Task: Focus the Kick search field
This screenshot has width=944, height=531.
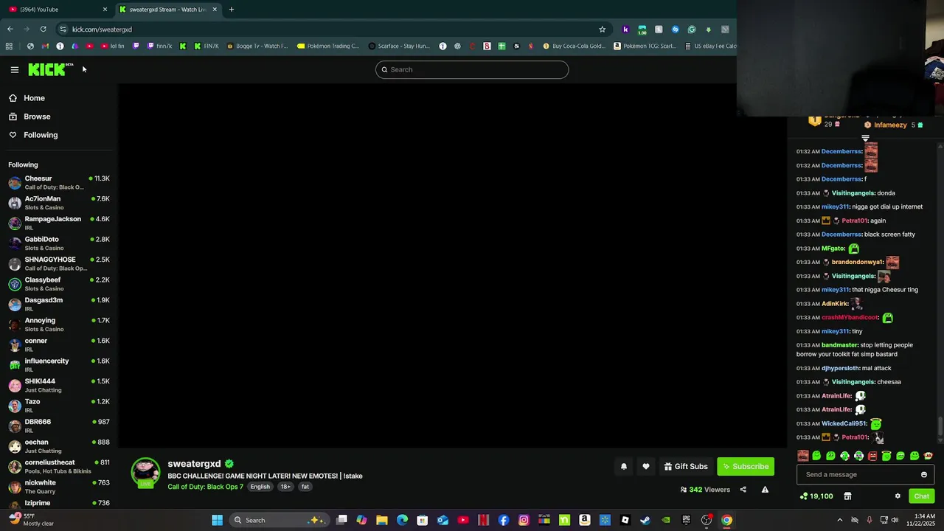Action: 472,69
